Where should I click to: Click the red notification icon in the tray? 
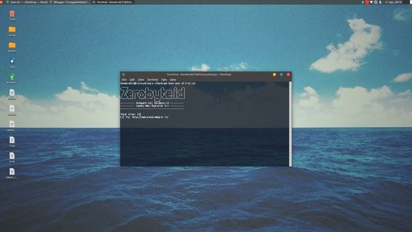(x=367, y=2)
